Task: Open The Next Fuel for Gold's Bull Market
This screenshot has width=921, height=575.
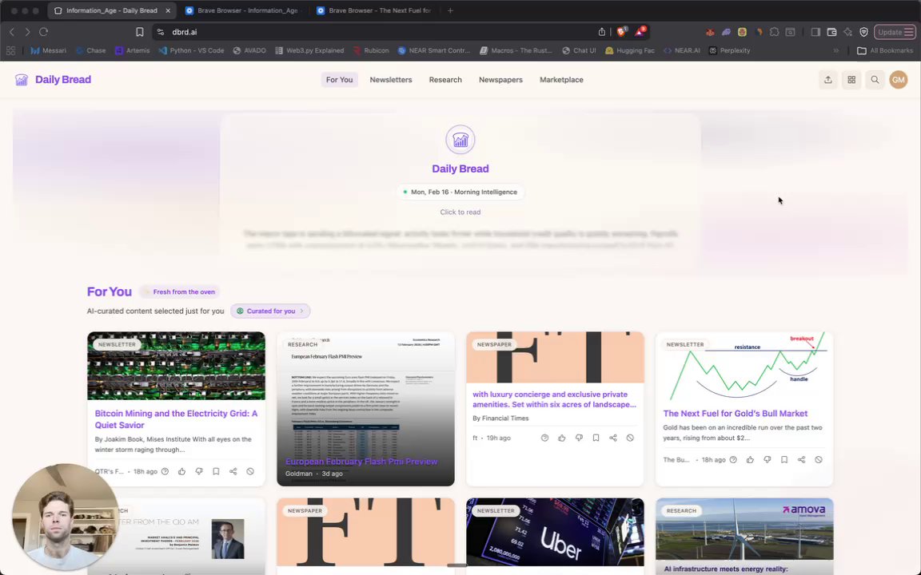Action: 736,413
